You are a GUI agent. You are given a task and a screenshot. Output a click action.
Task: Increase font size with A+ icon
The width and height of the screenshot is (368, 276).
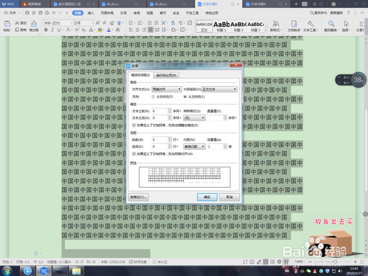[98, 23]
